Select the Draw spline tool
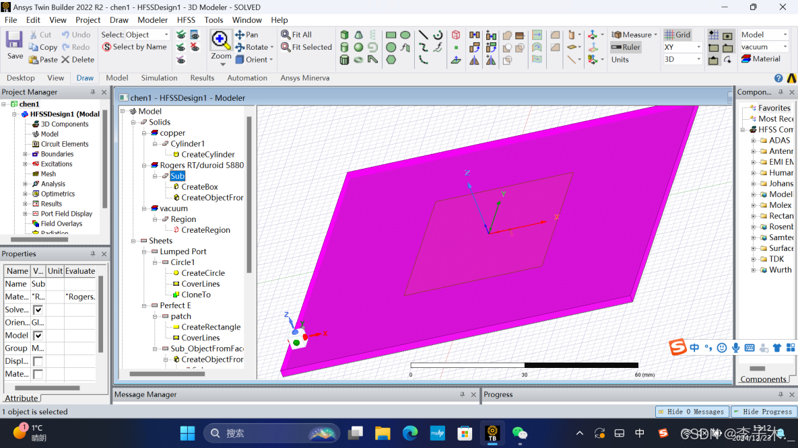Screen dimensions: 798x448 424,47
